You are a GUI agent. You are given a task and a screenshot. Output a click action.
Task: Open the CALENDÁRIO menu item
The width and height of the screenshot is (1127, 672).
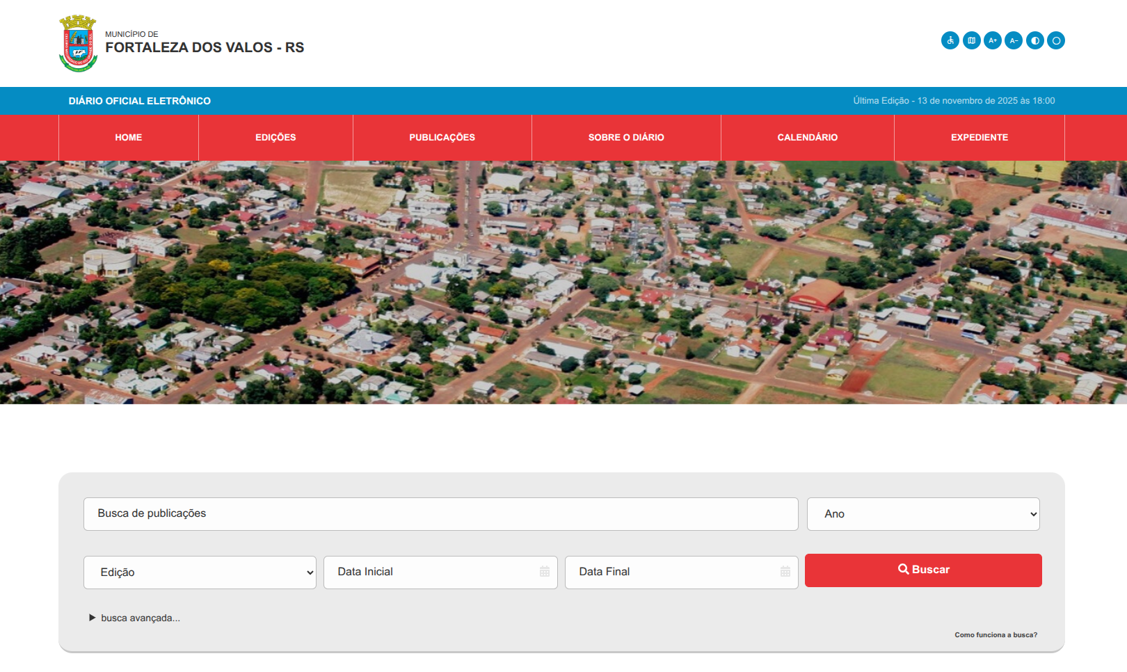(x=808, y=138)
